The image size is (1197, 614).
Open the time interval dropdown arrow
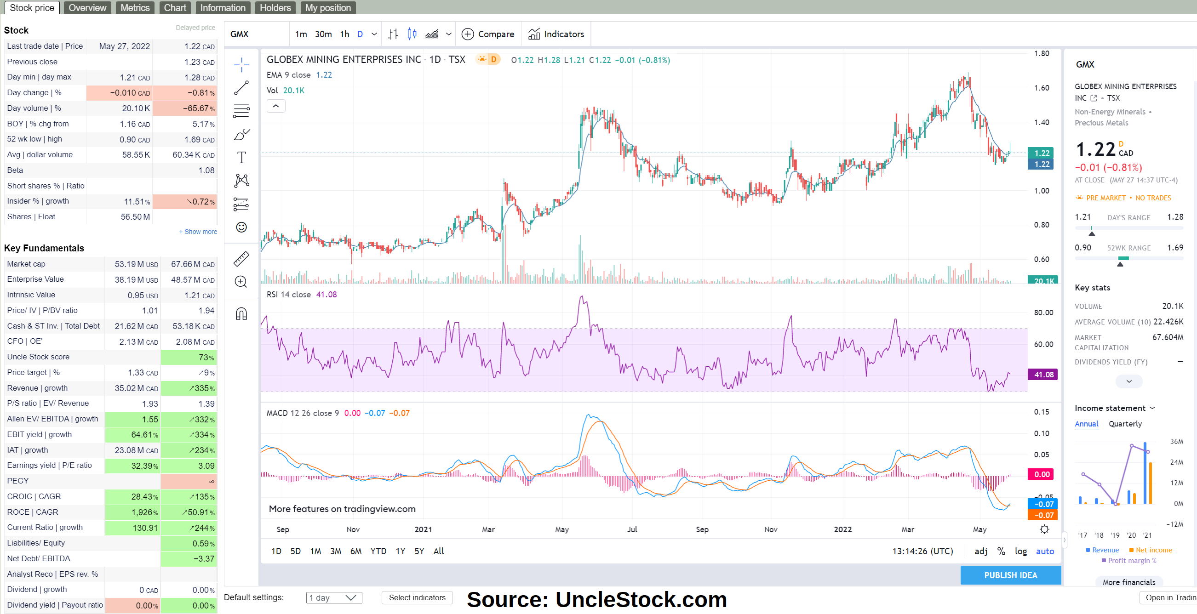point(374,34)
